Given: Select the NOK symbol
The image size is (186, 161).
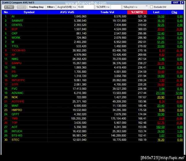Looking at the screenshot, I should (x=15, y=97).
